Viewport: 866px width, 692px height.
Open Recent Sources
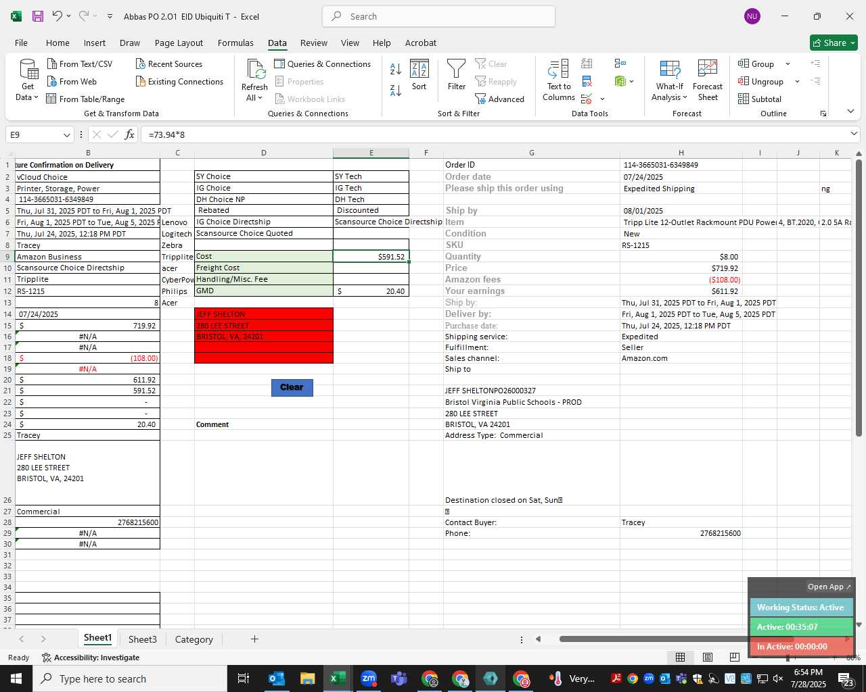(x=168, y=64)
